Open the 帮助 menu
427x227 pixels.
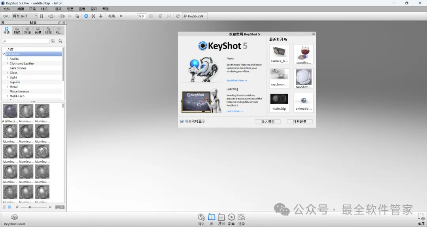point(106,9)
